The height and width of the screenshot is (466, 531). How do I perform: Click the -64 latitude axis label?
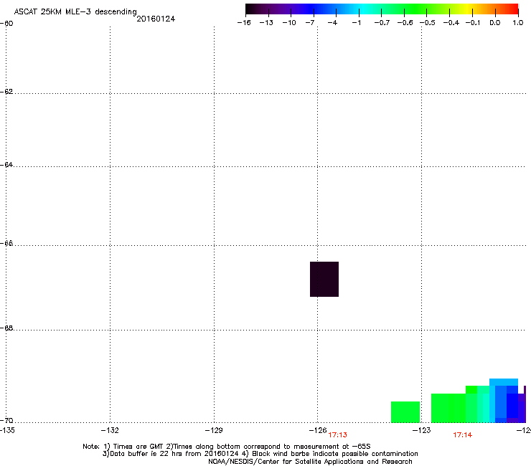point(6,165)
